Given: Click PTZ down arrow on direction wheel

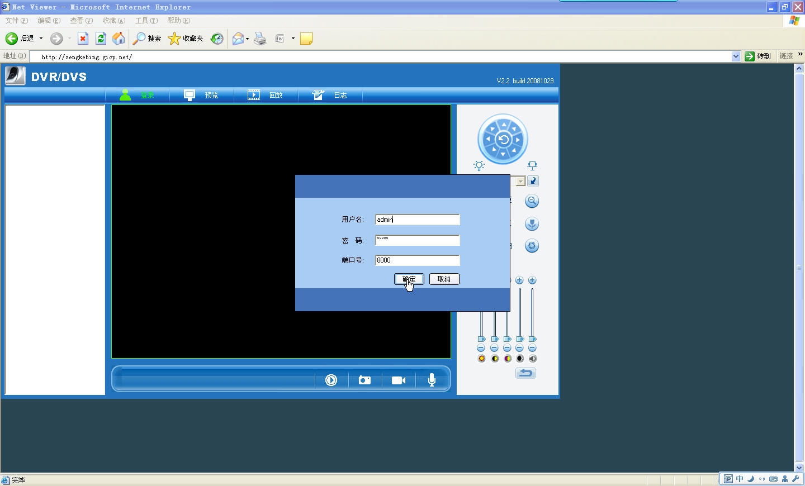Looking at the screenshot, I should click(503, 154).
